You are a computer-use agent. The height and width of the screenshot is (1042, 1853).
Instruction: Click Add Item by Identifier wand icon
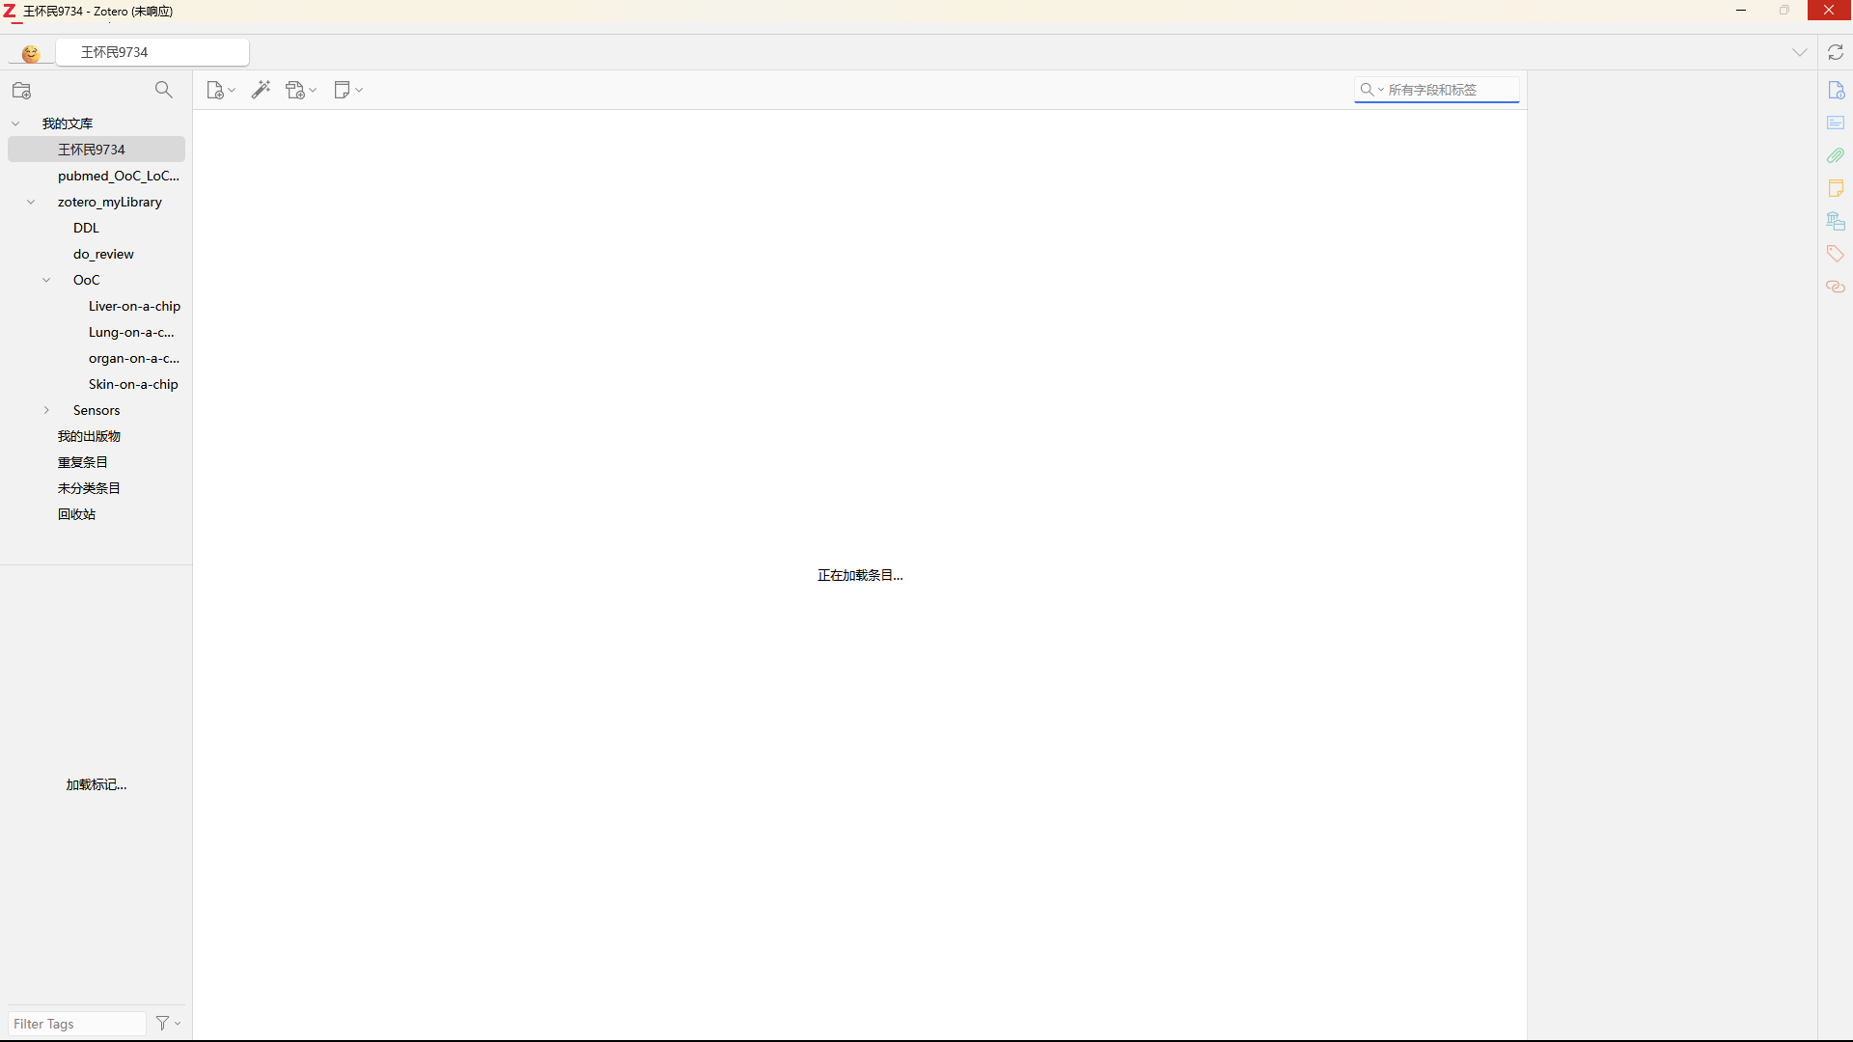[261, 90]
